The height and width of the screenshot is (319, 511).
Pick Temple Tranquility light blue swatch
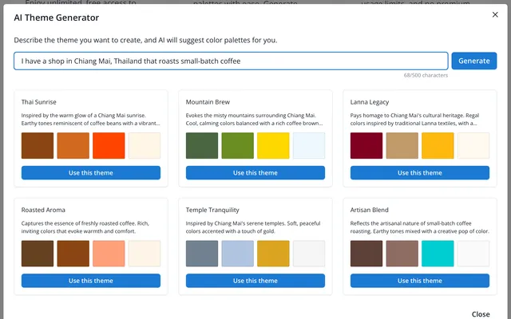pyautogui.click(x=238, y=254)
